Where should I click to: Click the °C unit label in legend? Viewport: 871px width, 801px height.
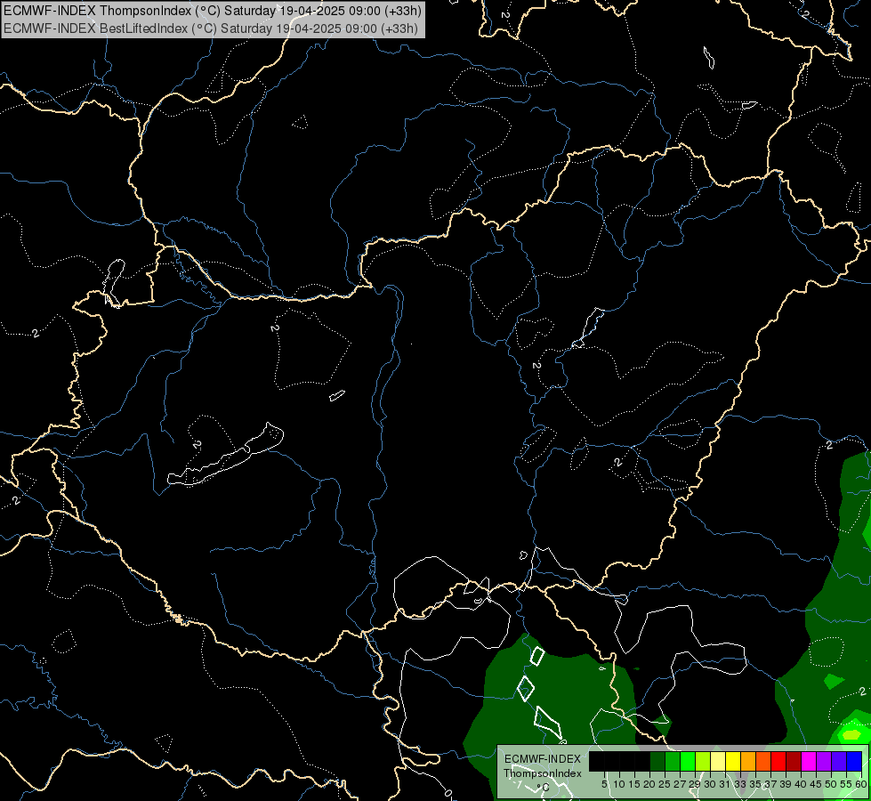(543, 788)
